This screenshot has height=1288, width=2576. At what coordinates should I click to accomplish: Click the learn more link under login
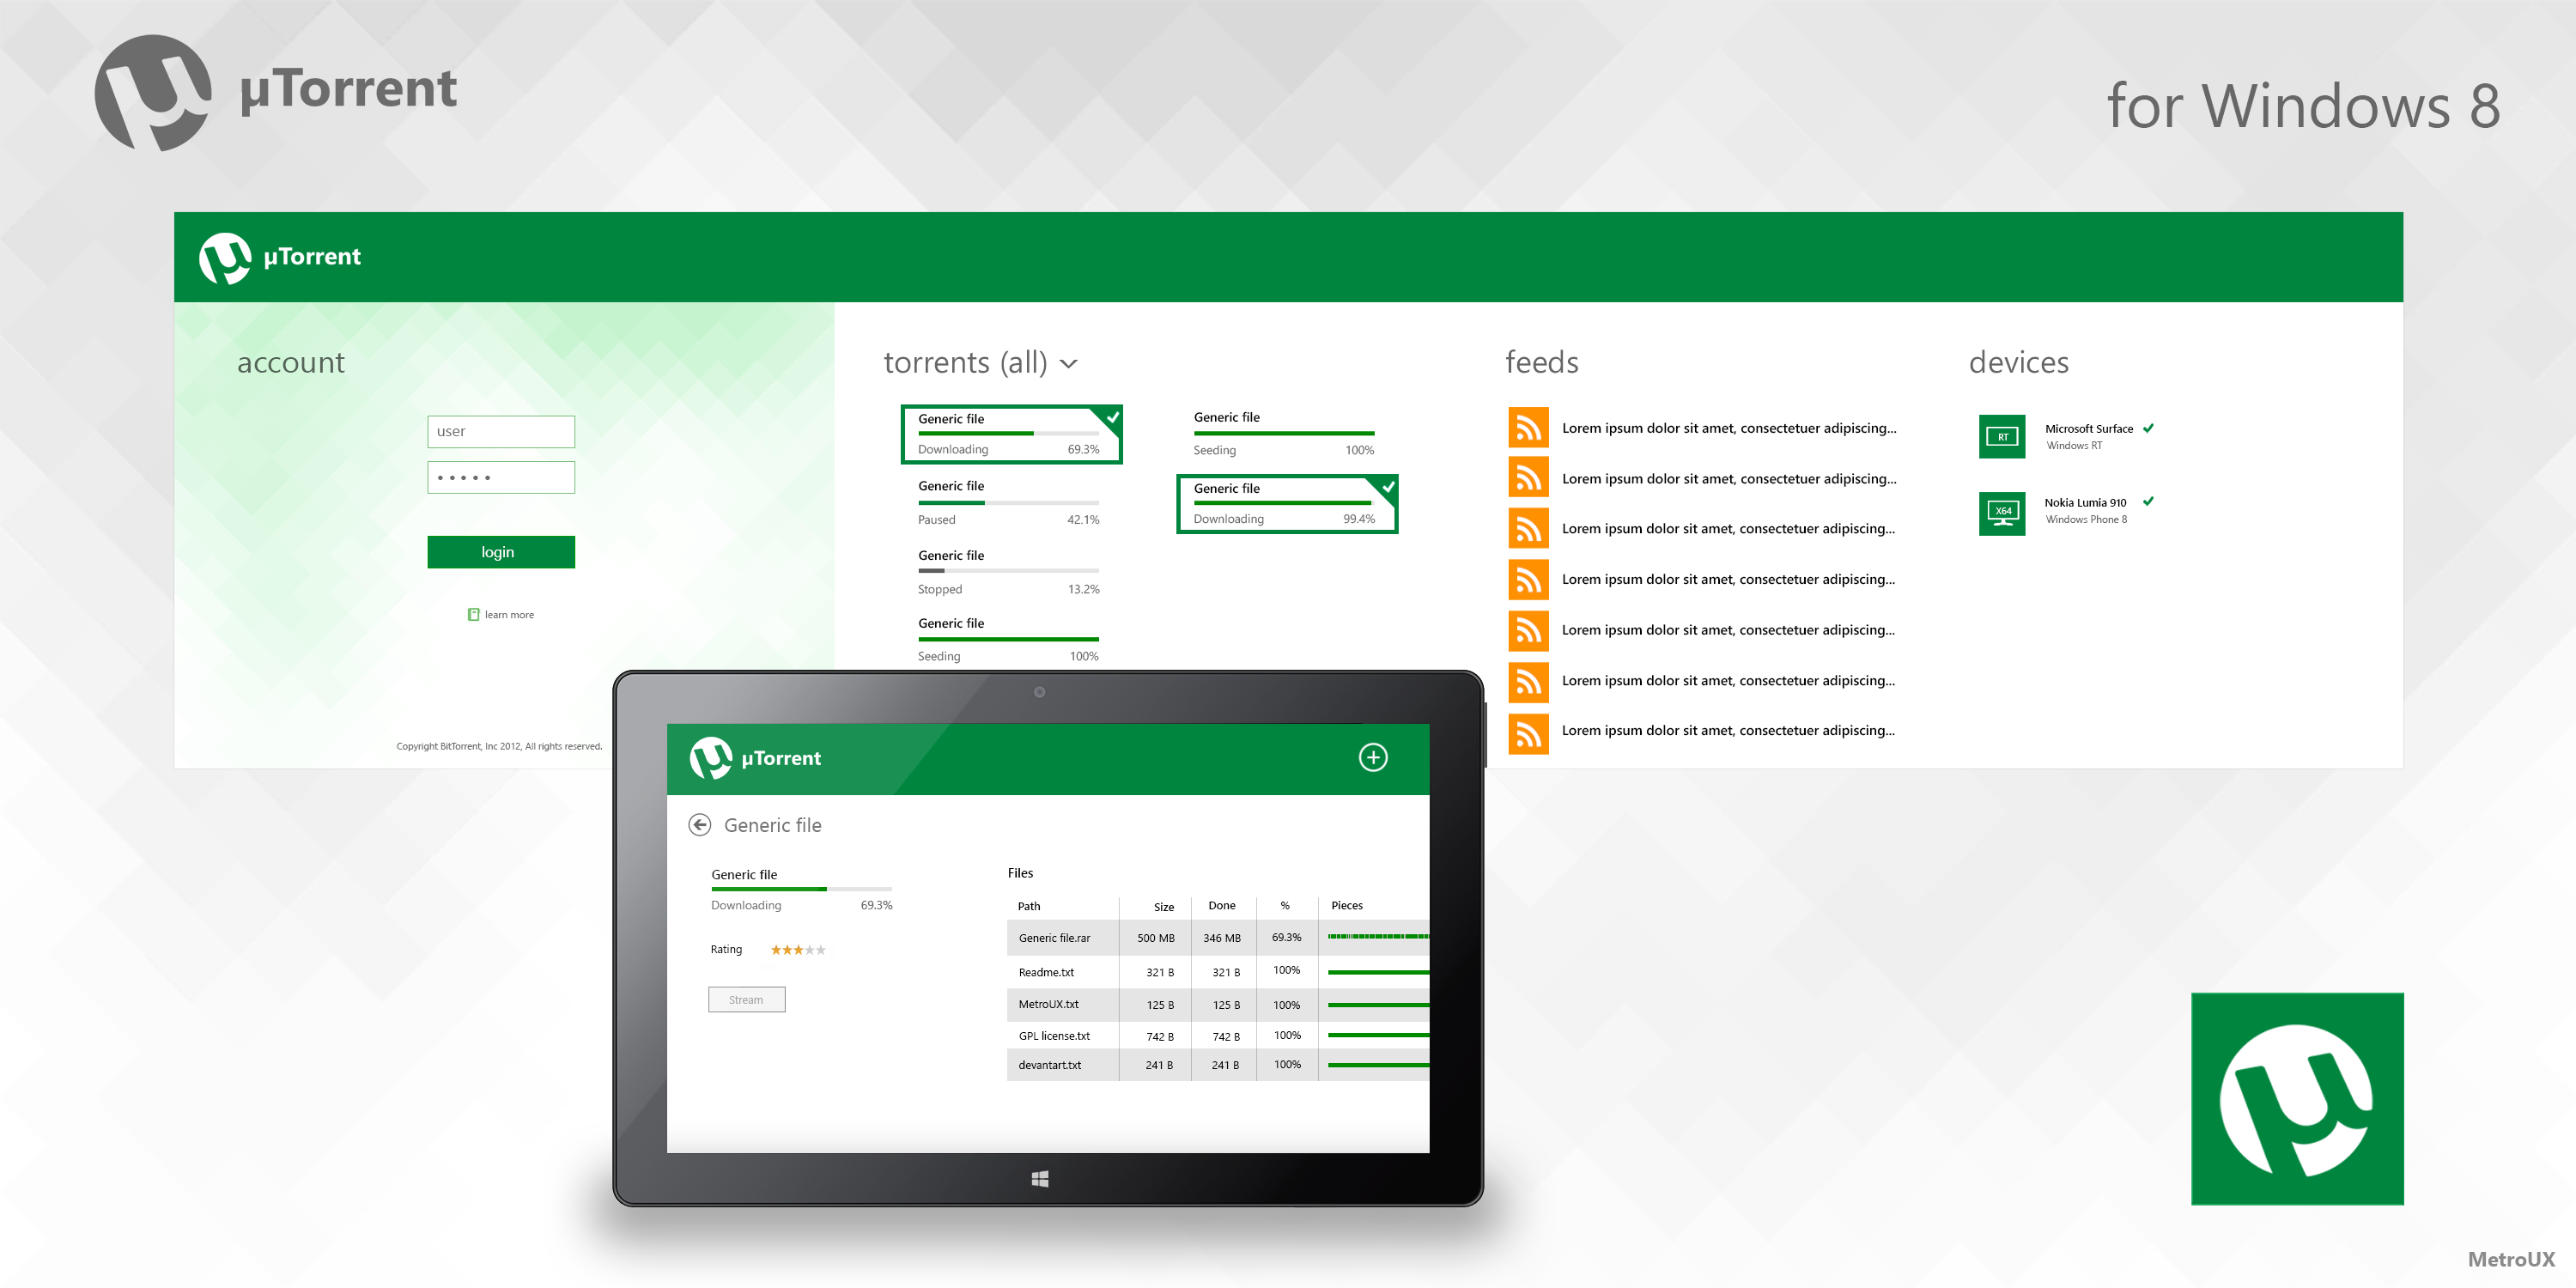click(501, 615)
